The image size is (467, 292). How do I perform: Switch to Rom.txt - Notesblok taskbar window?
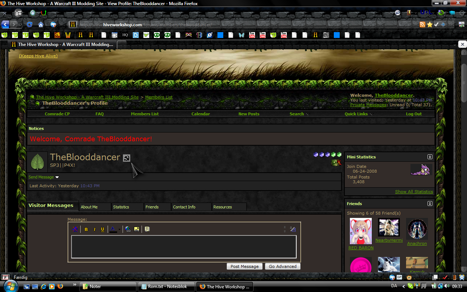[166, 287]
